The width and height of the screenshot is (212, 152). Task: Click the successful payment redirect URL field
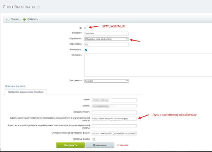point(114,119)
